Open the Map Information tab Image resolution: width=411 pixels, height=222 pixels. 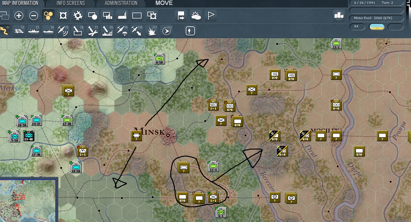[21, 3]
